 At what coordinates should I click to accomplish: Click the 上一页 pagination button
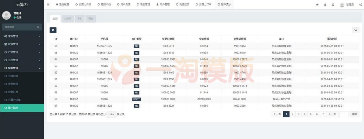[277, 114]
